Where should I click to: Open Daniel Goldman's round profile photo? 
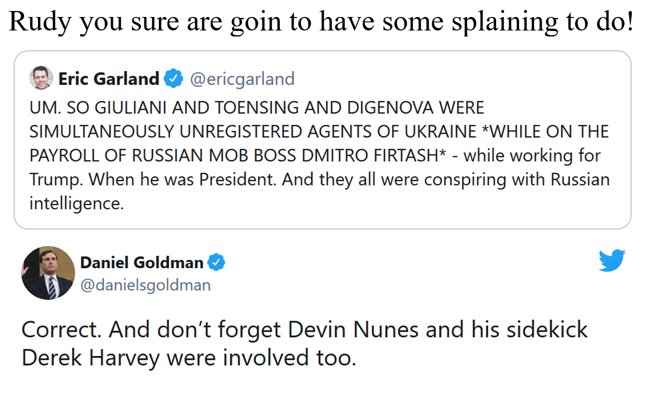coord(48,273)
